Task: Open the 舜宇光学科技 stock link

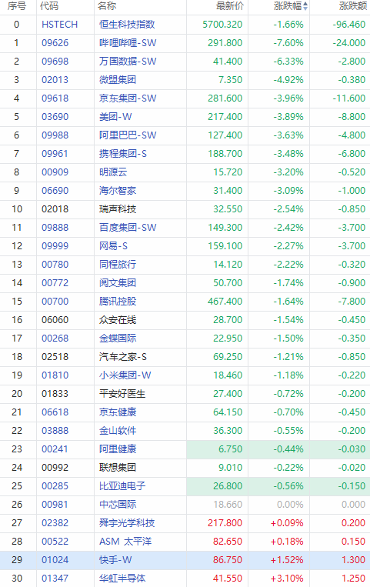Action: 127,523
